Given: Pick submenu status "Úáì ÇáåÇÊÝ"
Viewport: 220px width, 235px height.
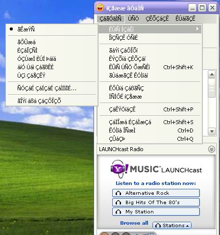Looking at the screenshot, I should point(52,76).
